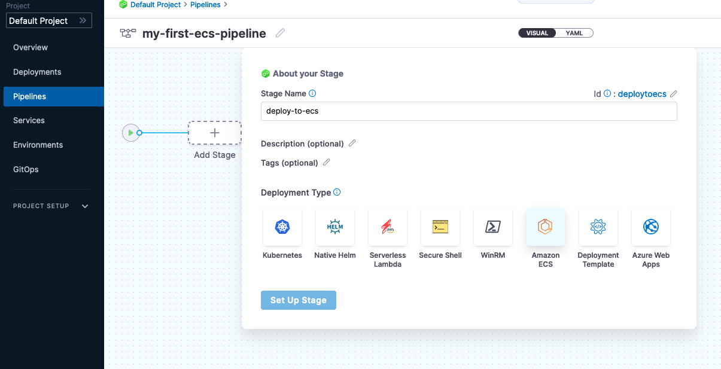Pick Azure Web Apps deployment type
The width and height of the screenshot is (721, 369).
tap(651, 227)
